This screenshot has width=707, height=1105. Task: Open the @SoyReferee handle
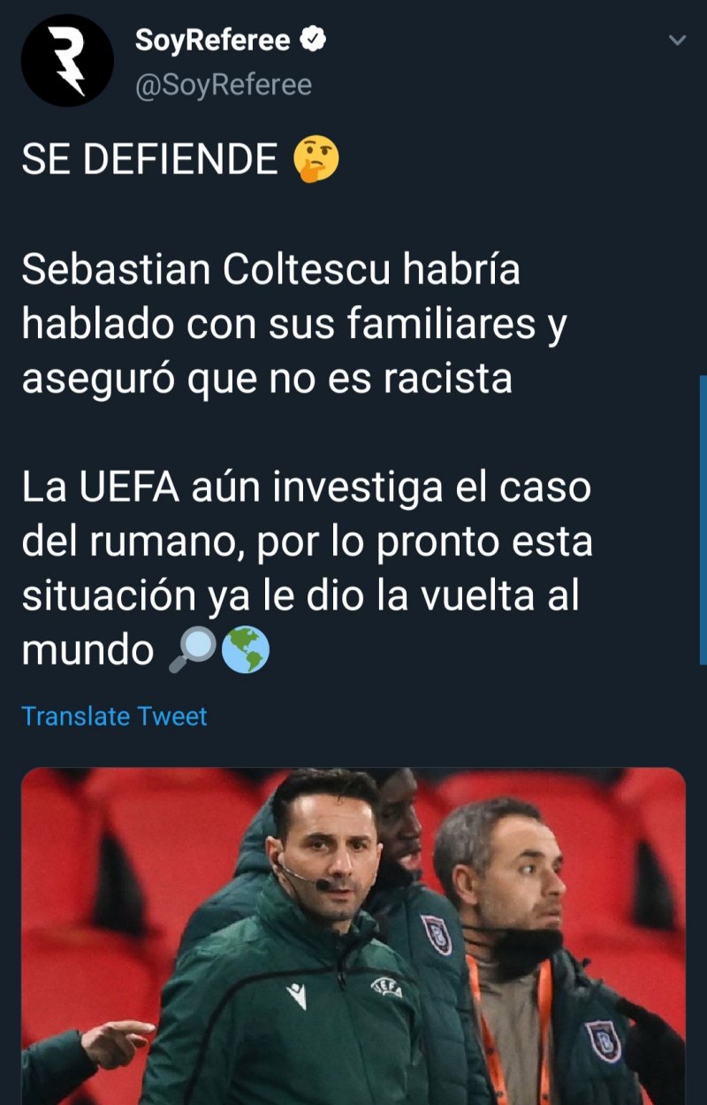[223, 85]
